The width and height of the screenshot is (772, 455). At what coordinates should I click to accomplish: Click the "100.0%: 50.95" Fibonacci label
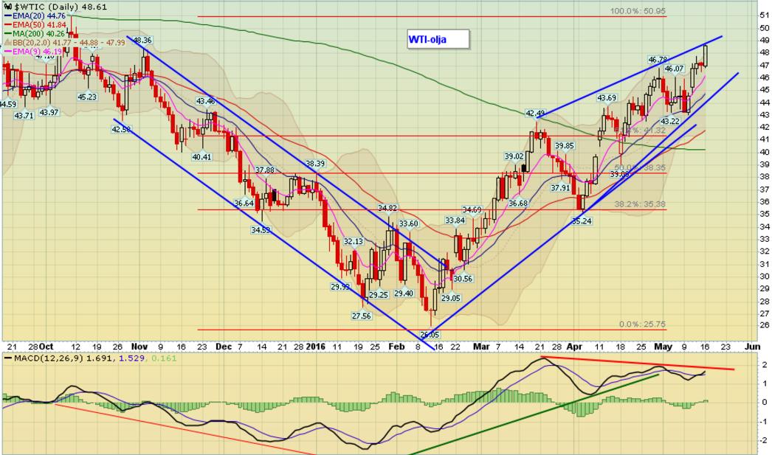tap(638, 11)
